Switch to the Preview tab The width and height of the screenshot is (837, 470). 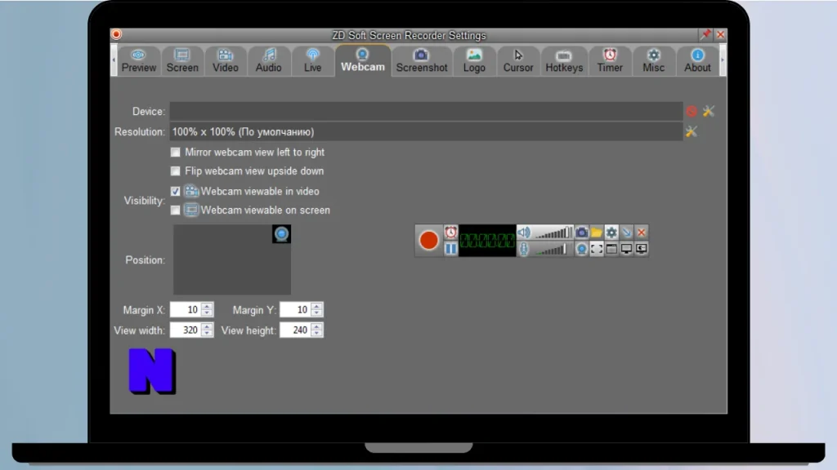[139, 60]
